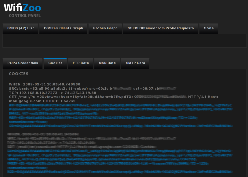Click the SRC bssid freebox line

pyautogui.click(x=61, y=88)
